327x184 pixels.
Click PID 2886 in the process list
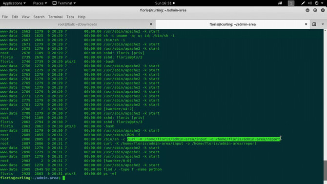(26, 139)
